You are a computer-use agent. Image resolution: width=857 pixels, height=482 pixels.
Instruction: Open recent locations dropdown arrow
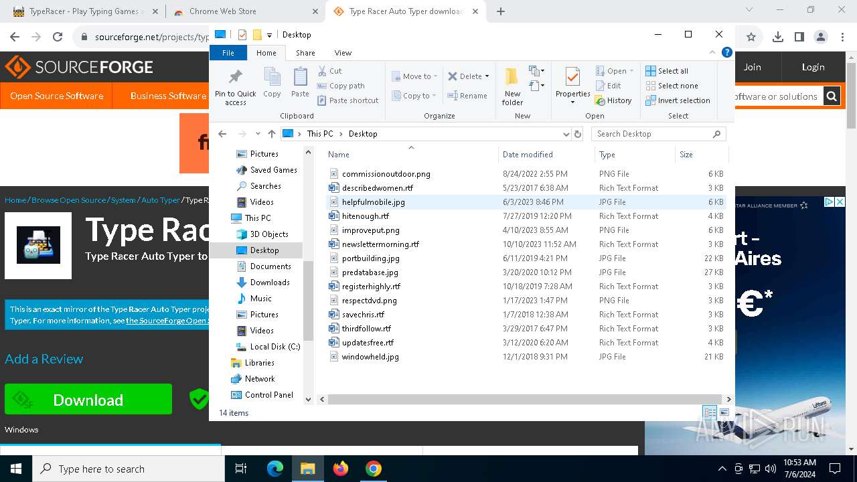(258, 134)
